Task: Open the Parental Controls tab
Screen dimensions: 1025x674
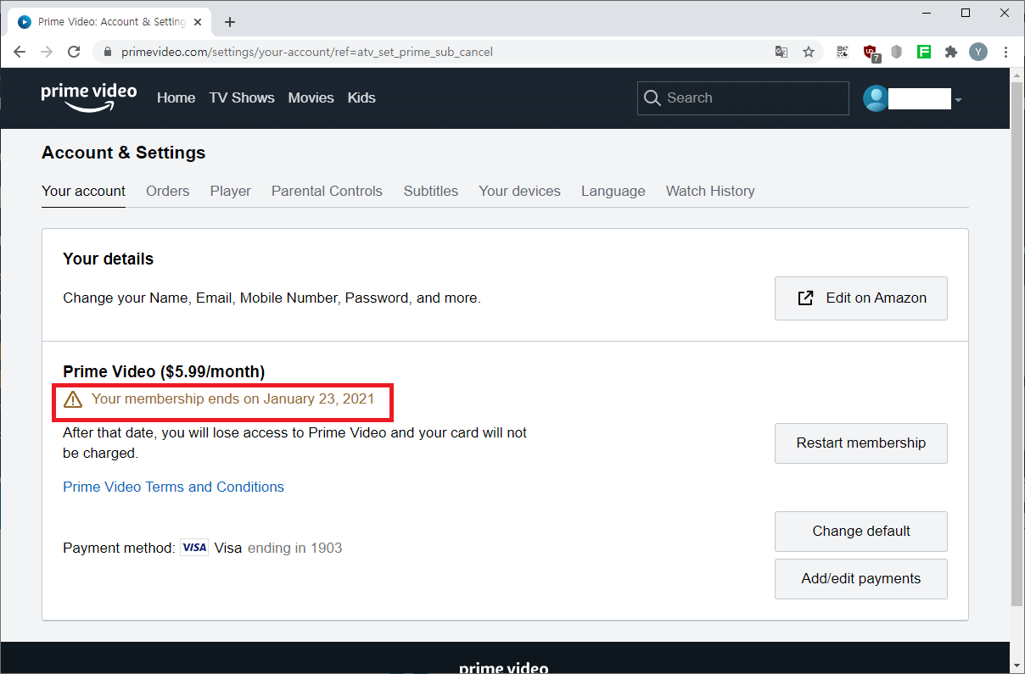Action: click(x=327, y=192)
